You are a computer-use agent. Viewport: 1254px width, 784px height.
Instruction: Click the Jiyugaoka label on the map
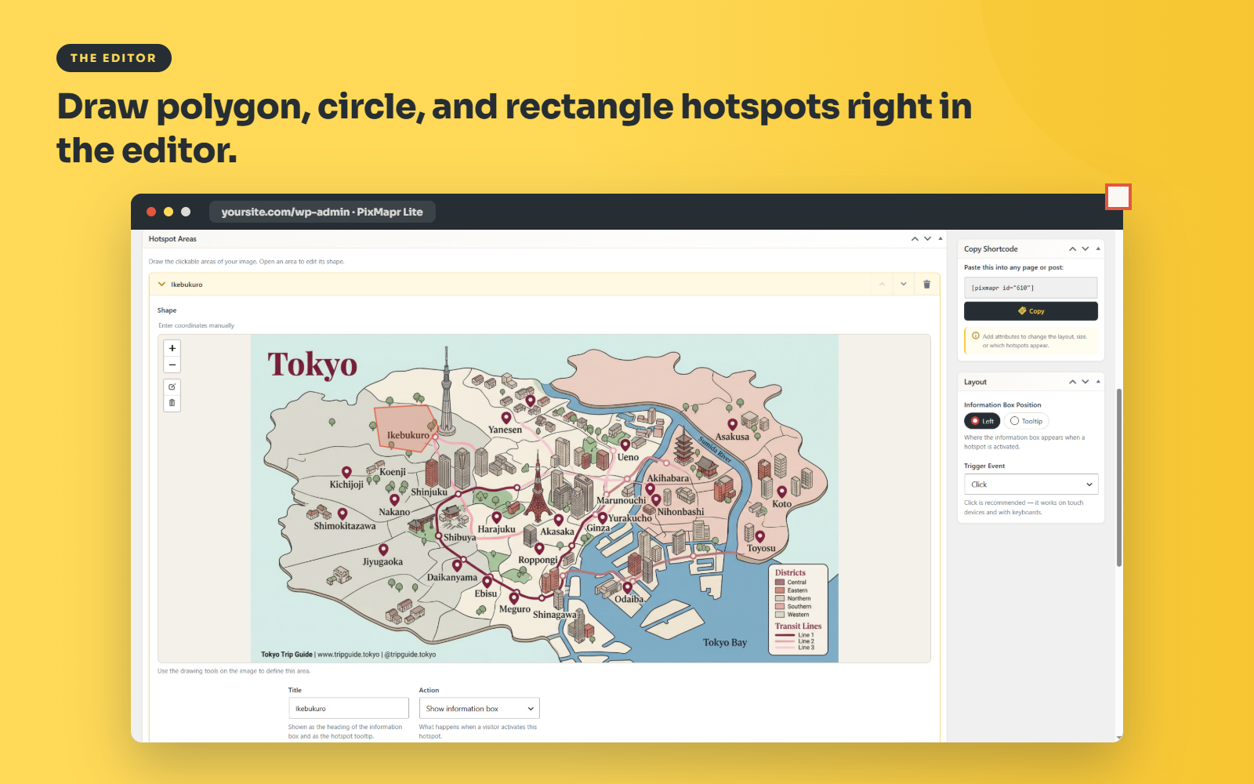pyautogui.click(x=382, y=562)
